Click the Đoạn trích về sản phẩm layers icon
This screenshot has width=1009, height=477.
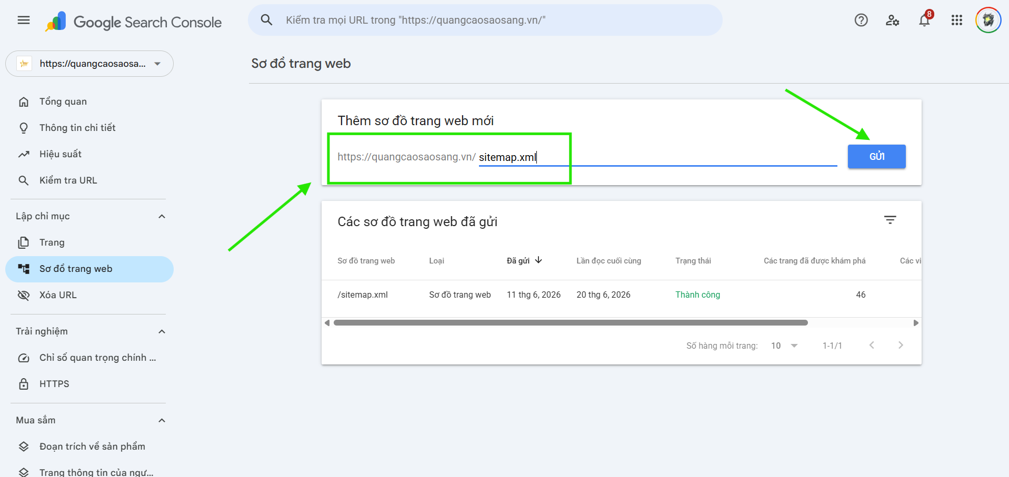coord(24,446)
